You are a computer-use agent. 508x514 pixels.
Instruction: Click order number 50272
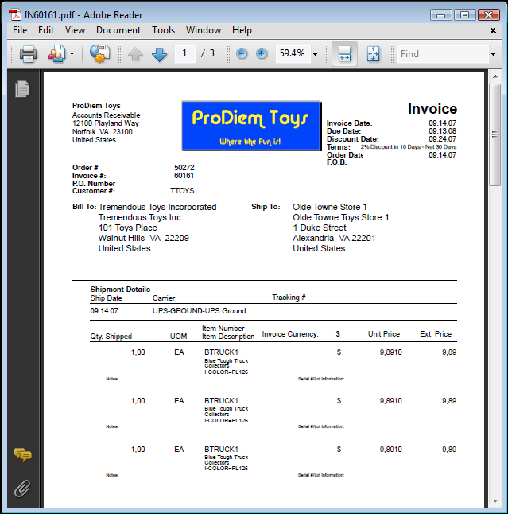[184, 168]
